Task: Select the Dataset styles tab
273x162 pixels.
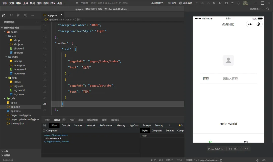Action: [x=170, y=130]
